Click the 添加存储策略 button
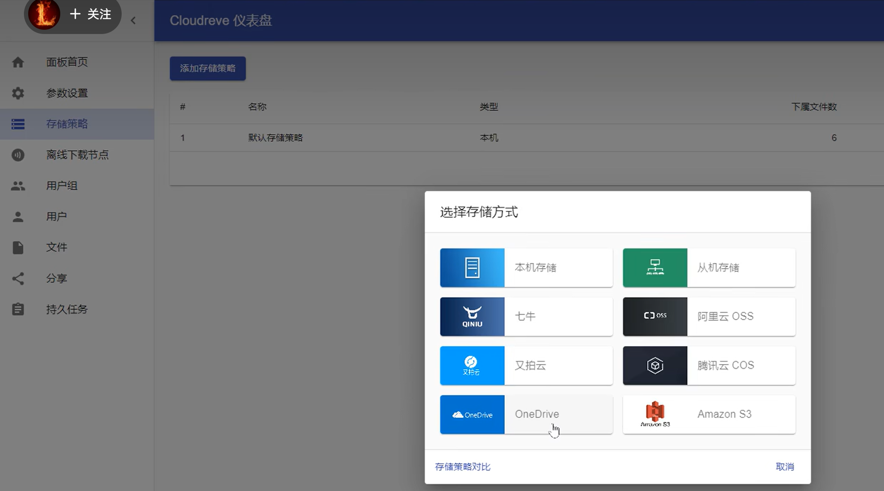This screenshot has width=884, height=491. point(208,68)
